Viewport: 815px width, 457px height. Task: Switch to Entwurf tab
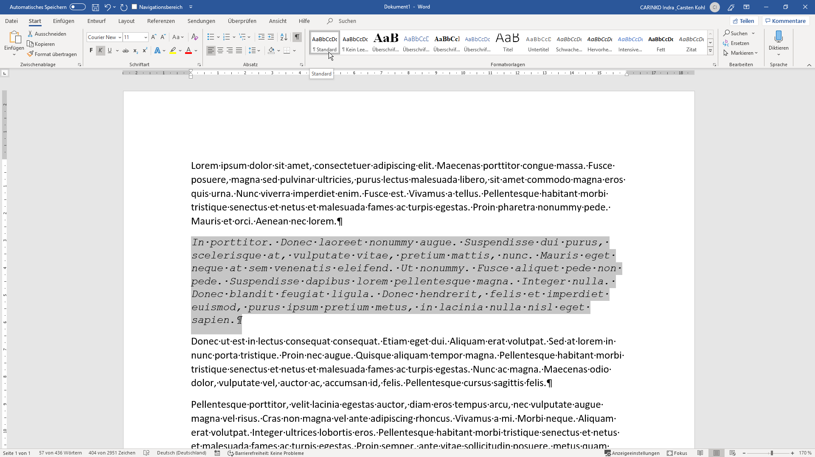pos(96,21)
